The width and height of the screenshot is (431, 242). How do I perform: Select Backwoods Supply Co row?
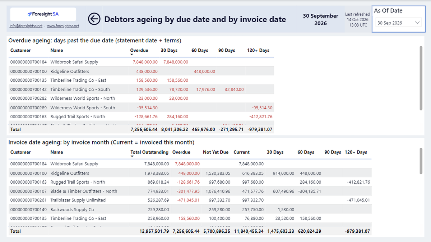click(x=190, y=209)
